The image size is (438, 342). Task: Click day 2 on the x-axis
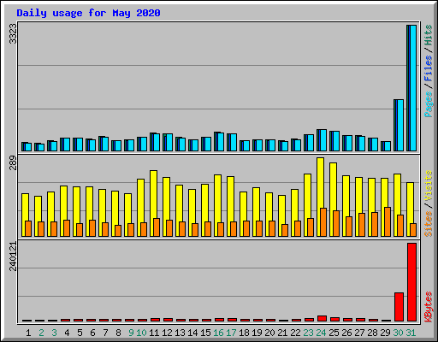click(41, 333)
